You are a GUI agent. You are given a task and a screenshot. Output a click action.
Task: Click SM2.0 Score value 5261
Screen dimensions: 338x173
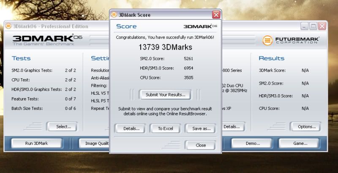189,59
